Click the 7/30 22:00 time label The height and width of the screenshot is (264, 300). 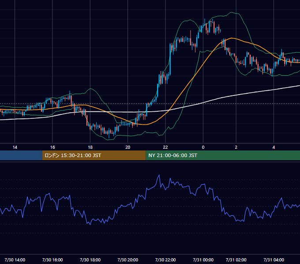(x=165, y=260)
